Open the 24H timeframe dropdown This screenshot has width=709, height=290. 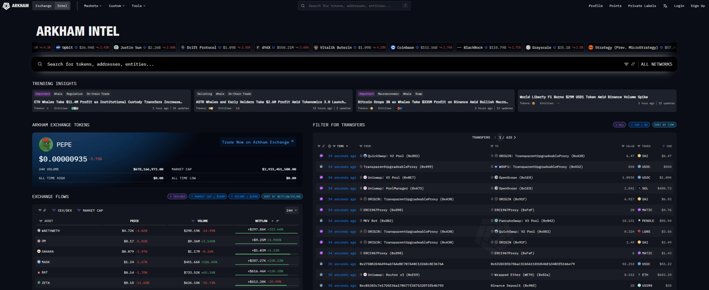291,210
